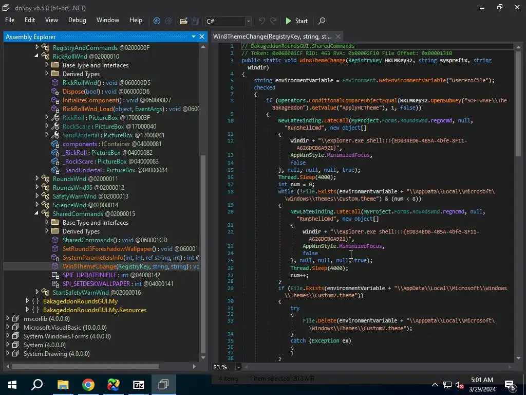Open the Debug menu
This screenshot has height=395, width=526.
tap(77, 20)
